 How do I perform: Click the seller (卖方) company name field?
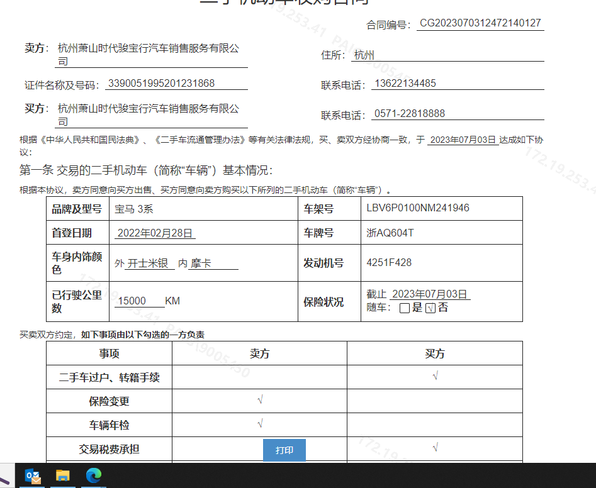151,55
